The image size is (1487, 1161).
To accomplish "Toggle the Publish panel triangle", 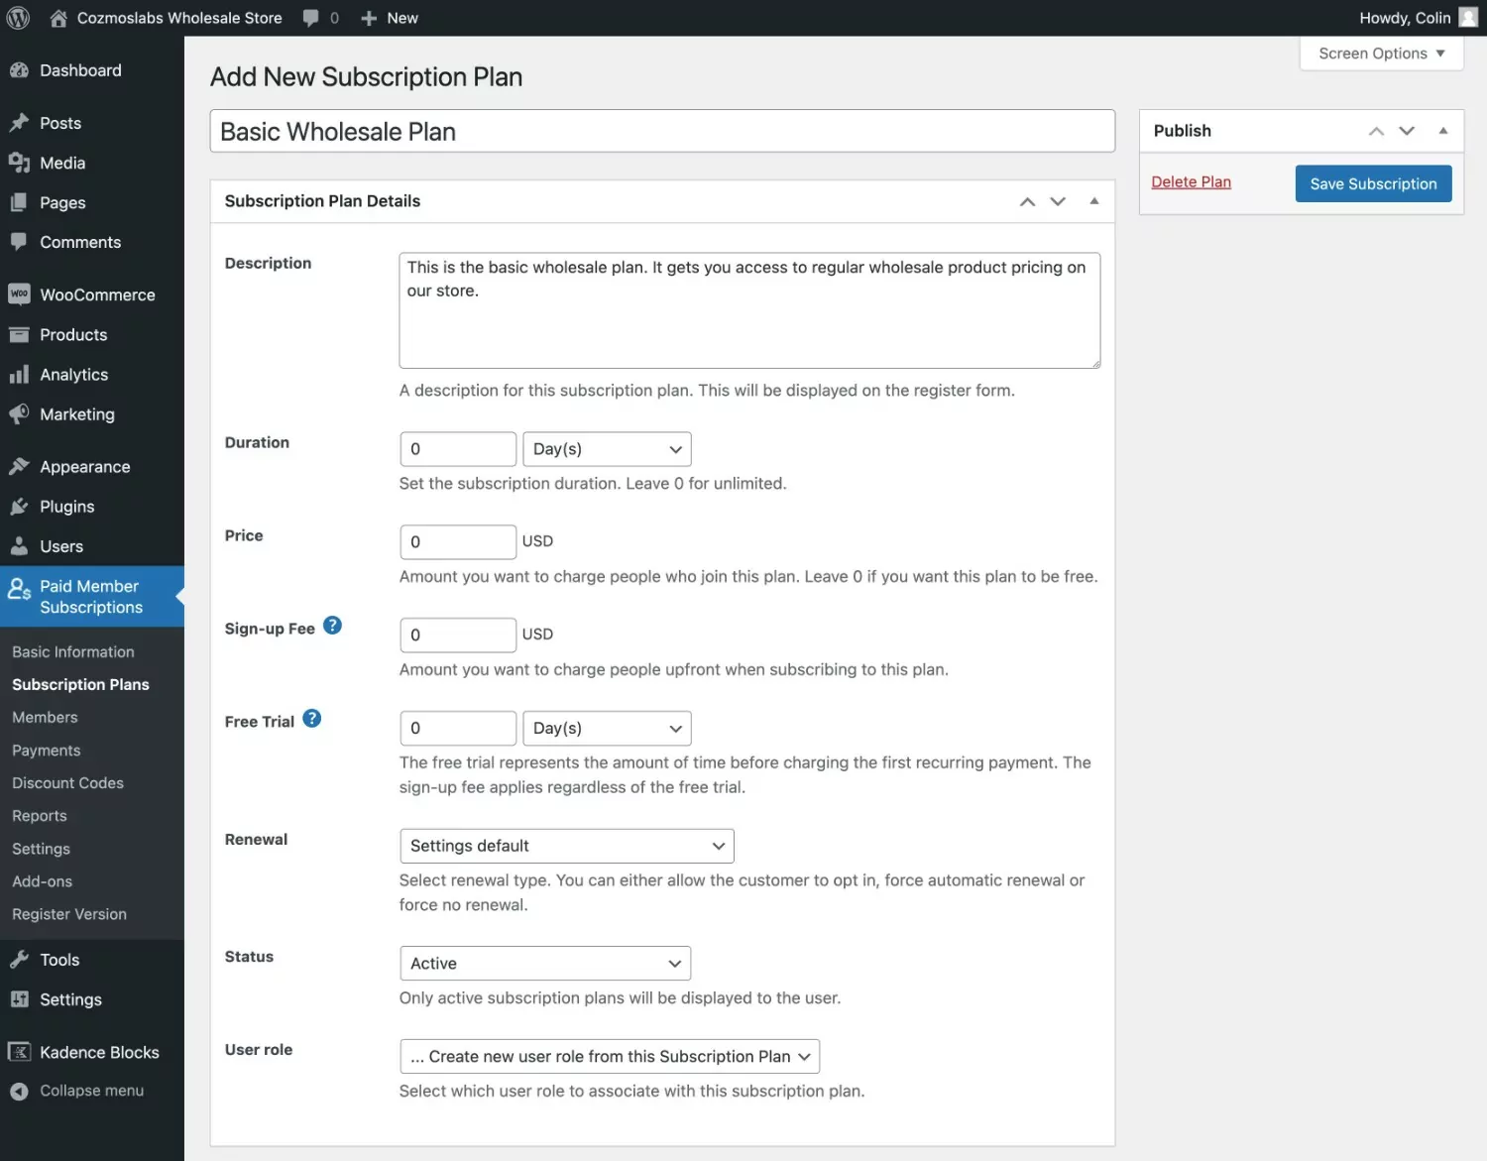I will tap(1443, 131).
